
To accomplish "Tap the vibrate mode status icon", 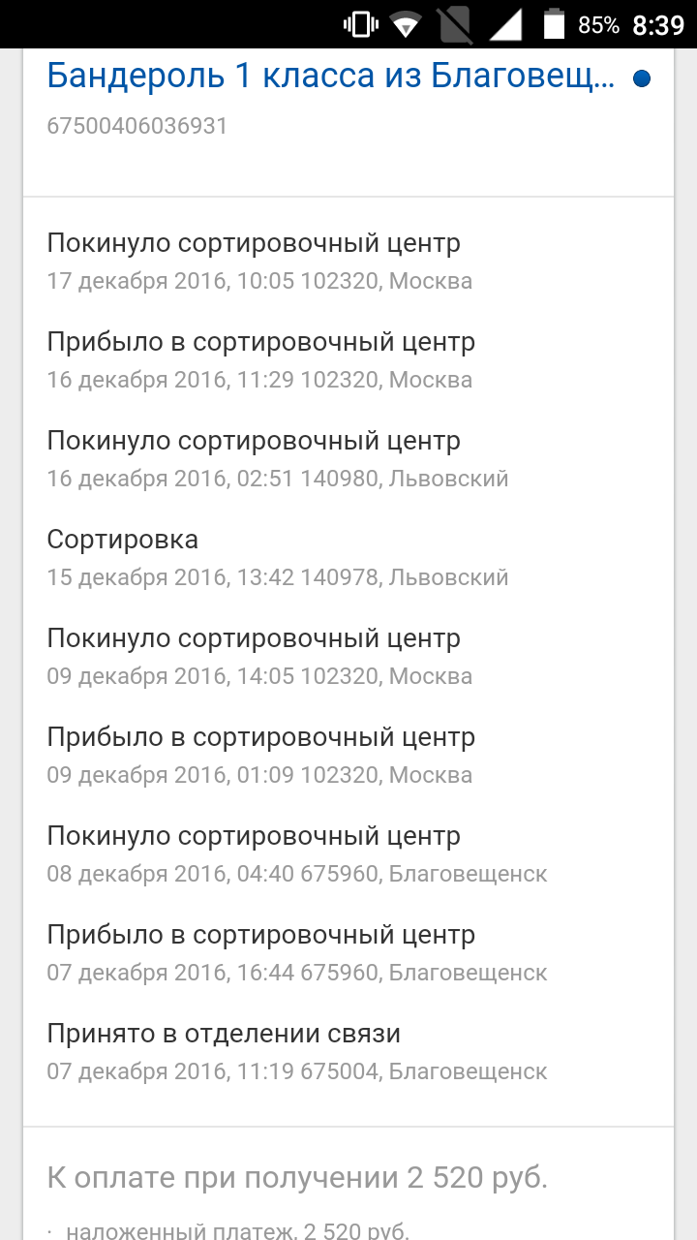I will pyautogui.click(x=360, y=24).
